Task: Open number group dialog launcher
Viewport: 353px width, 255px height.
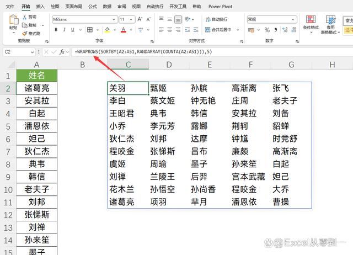Action: 297,41
